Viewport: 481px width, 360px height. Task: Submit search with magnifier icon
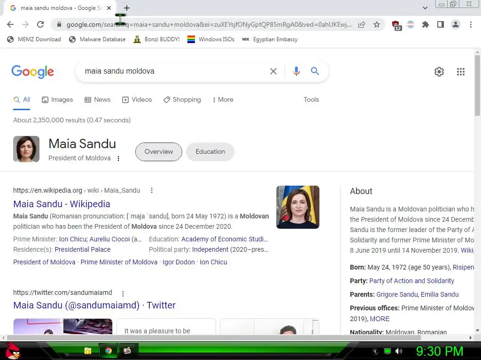click(x=315, y=71)
